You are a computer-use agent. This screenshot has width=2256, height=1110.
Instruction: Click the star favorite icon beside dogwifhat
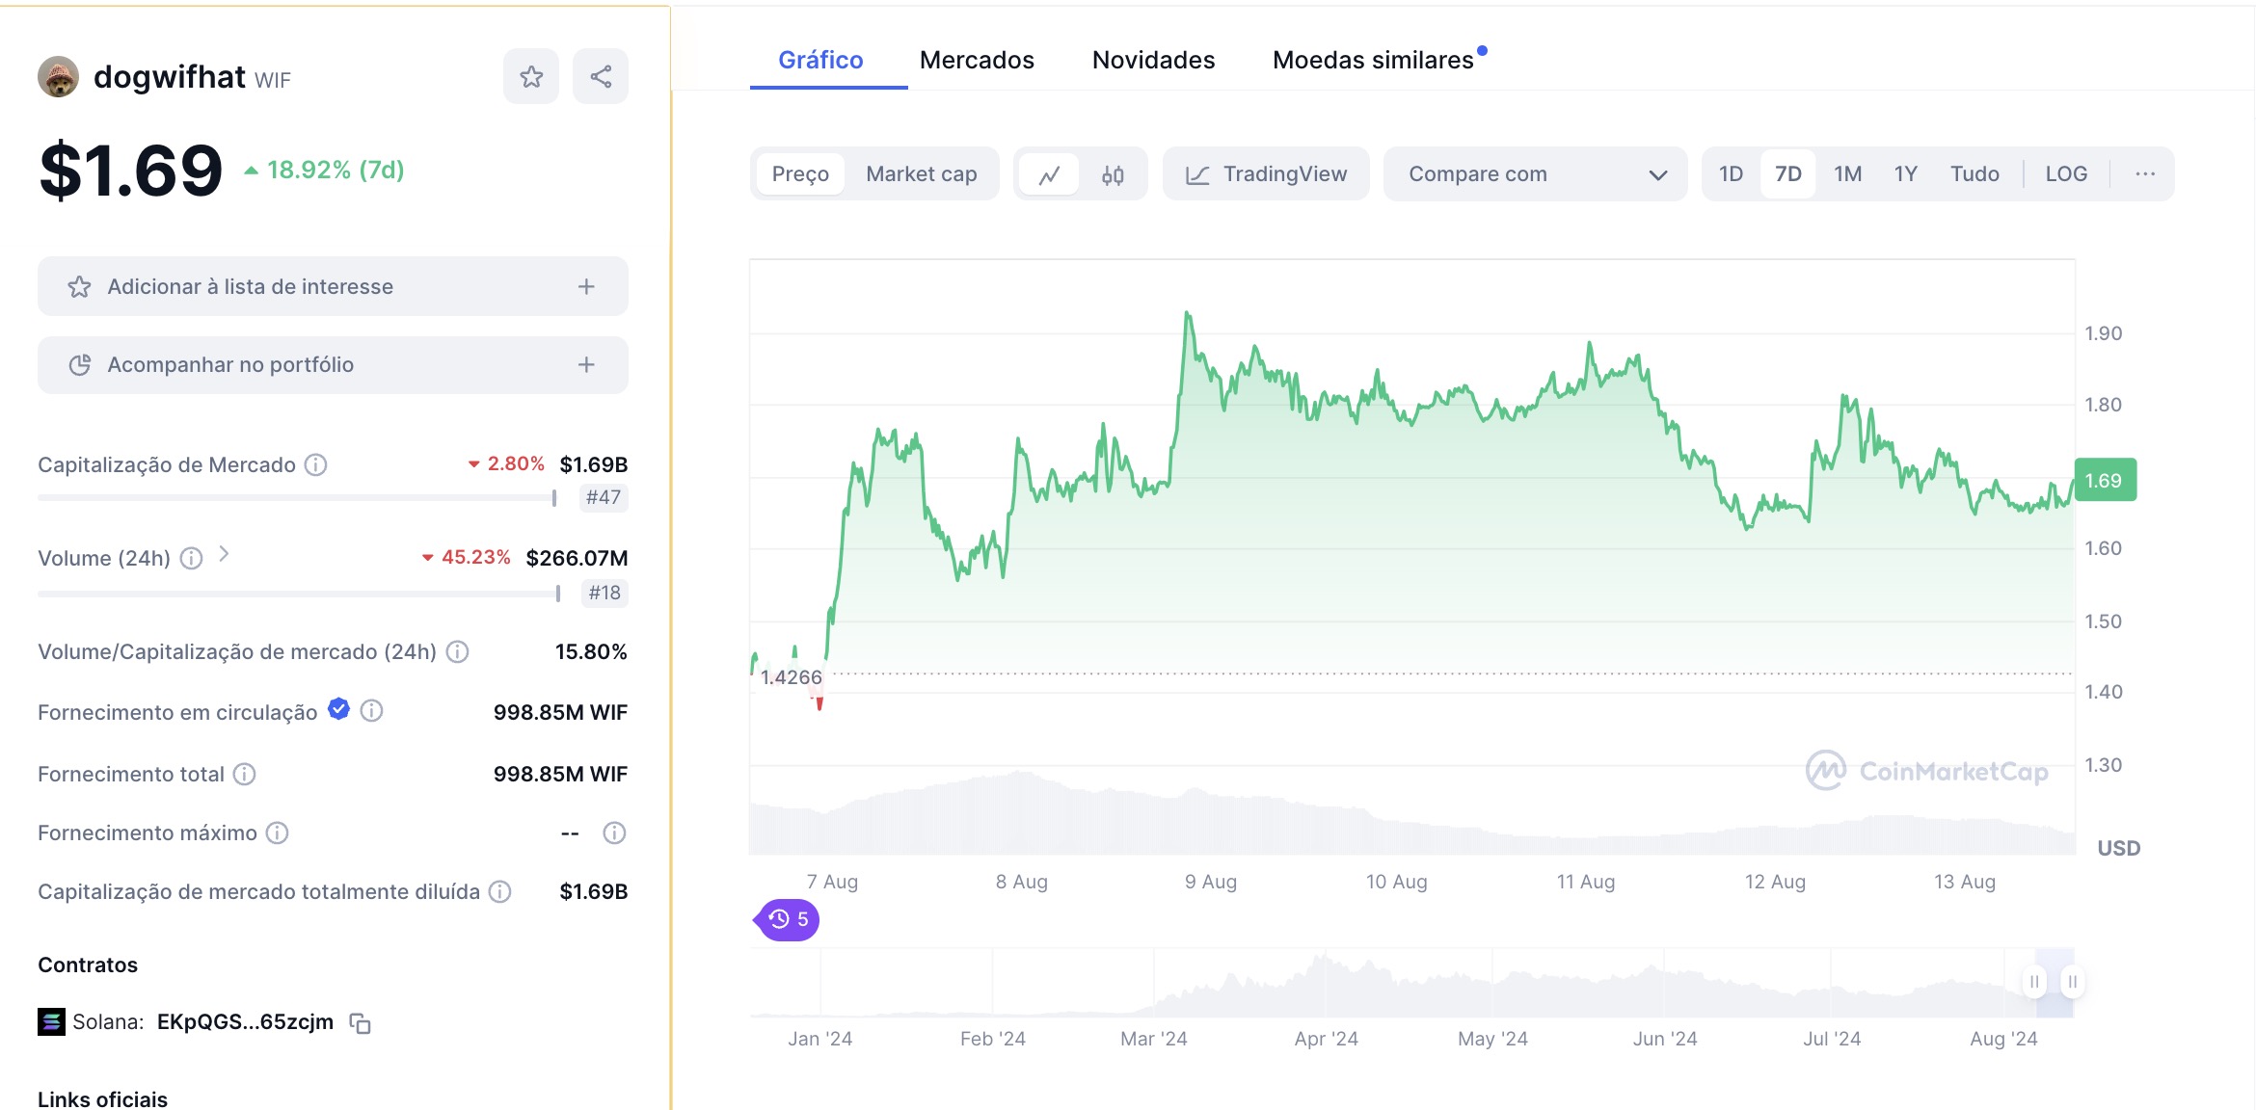(x=531, y=76)
